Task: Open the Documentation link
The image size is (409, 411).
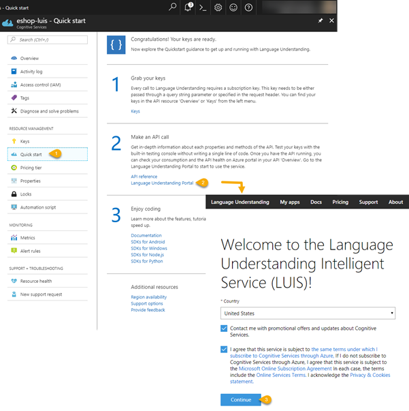Action: [146, 235]
